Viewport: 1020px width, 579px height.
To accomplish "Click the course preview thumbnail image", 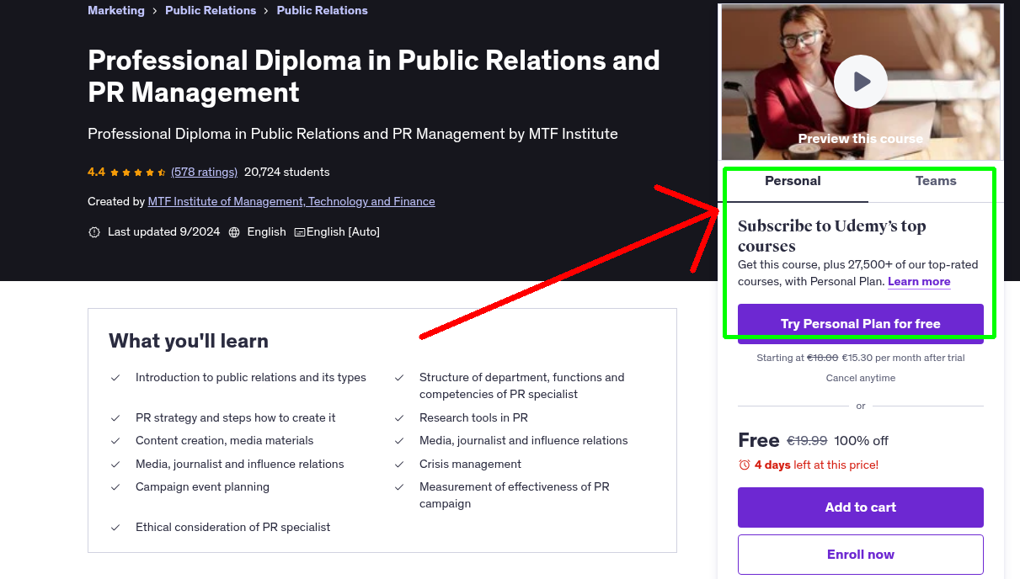I will [x=861, y=82].
